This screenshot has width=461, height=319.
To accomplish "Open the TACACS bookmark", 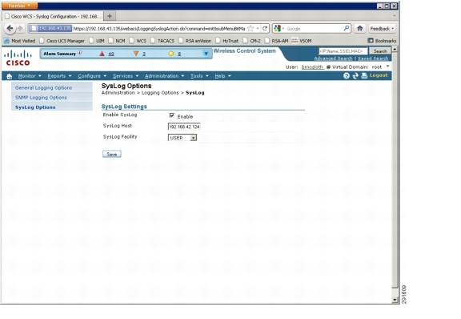I will [162, 41].
